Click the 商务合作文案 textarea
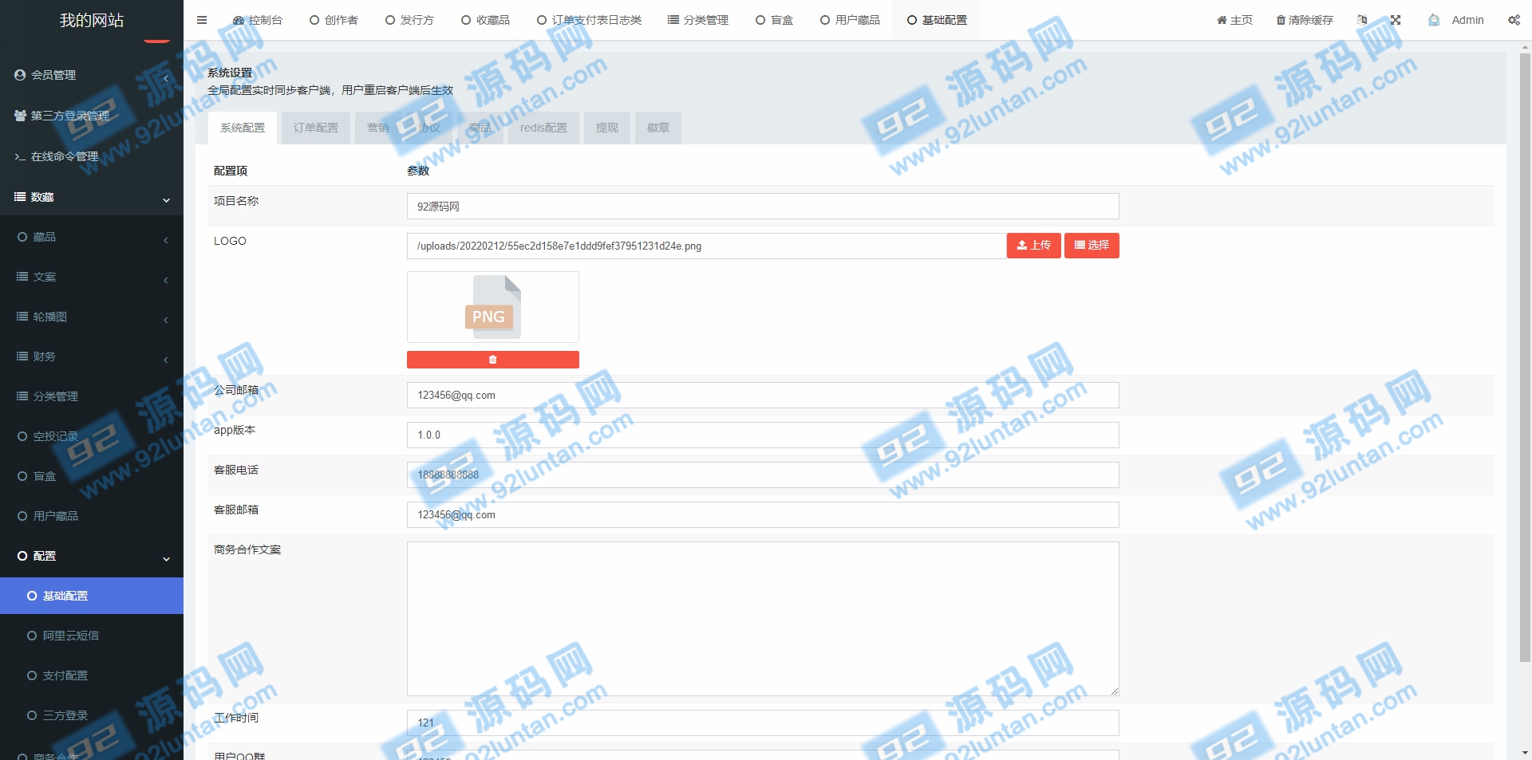Screen dimensions: 1532x760 [763, 619]
